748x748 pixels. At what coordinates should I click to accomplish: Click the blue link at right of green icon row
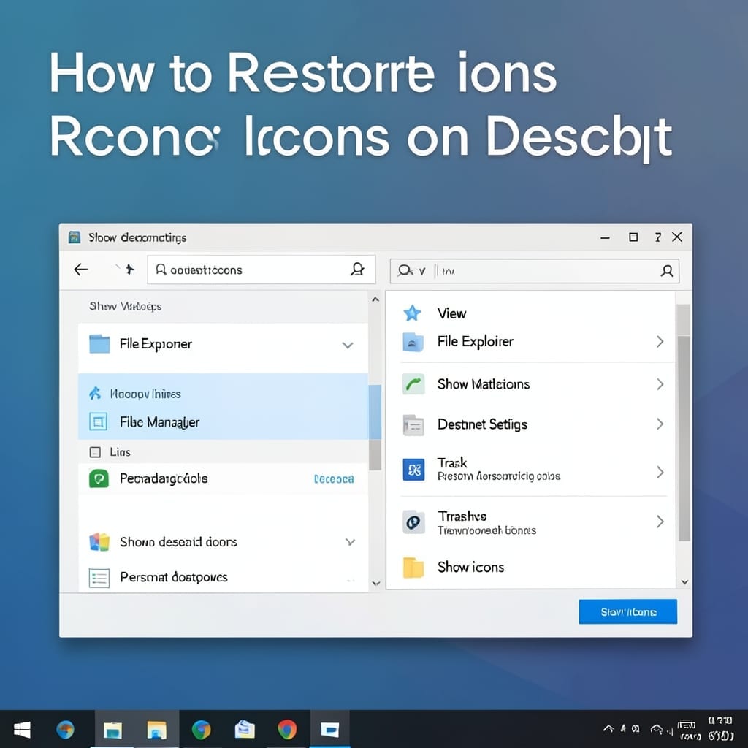pos(333,479)
